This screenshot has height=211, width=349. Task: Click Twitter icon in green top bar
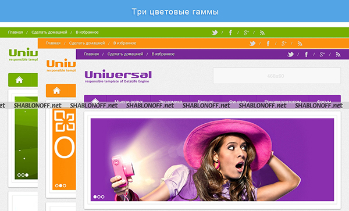click(215, 33)
